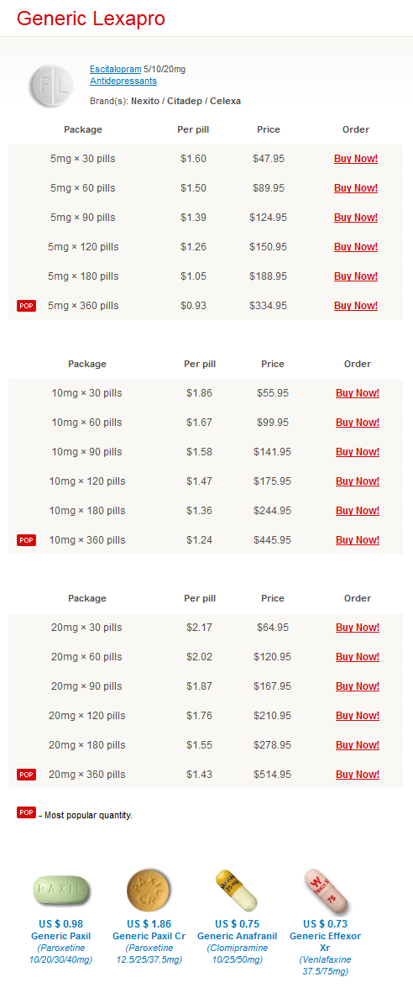
Task: Click the yellow Anafranil capsule image
Action: pyautogui.click(x=237, y=890)
